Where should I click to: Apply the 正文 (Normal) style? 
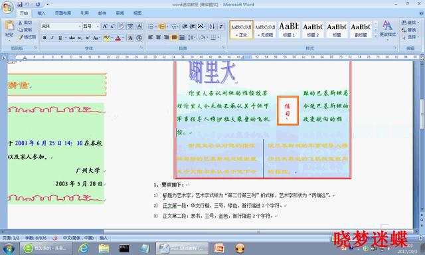[x=241, y=30]
